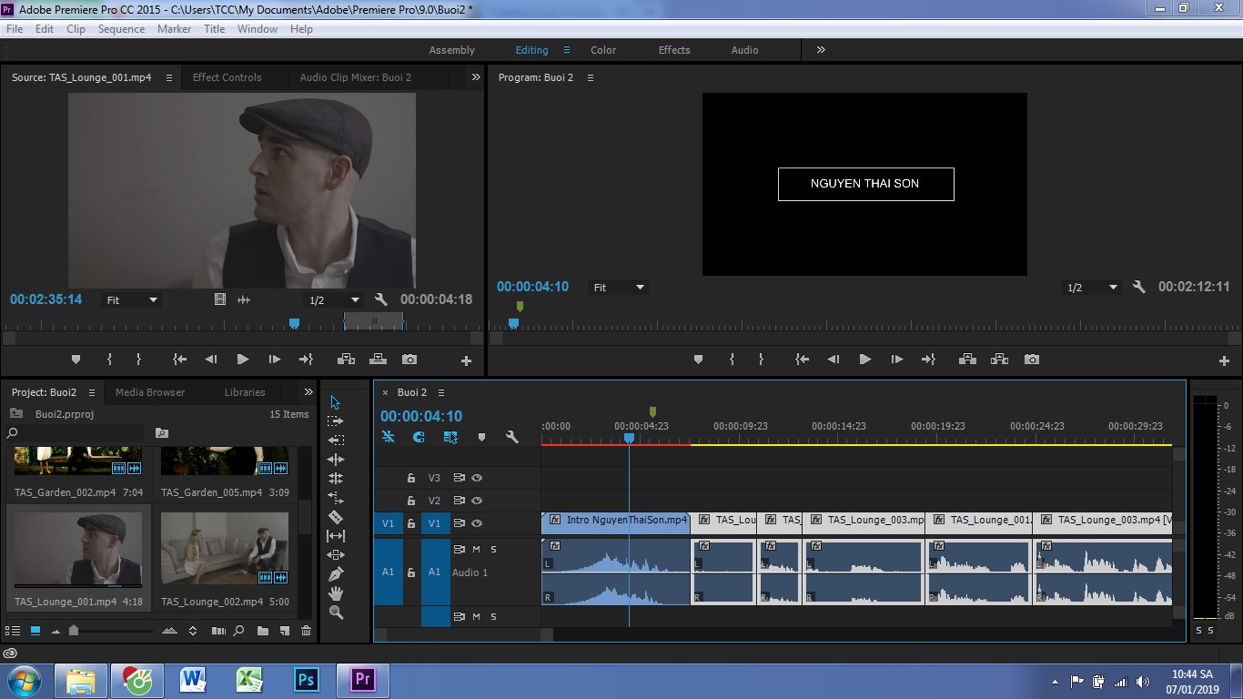Select the Zoom tool
The image size is (1243, 699).
point(335,613)
